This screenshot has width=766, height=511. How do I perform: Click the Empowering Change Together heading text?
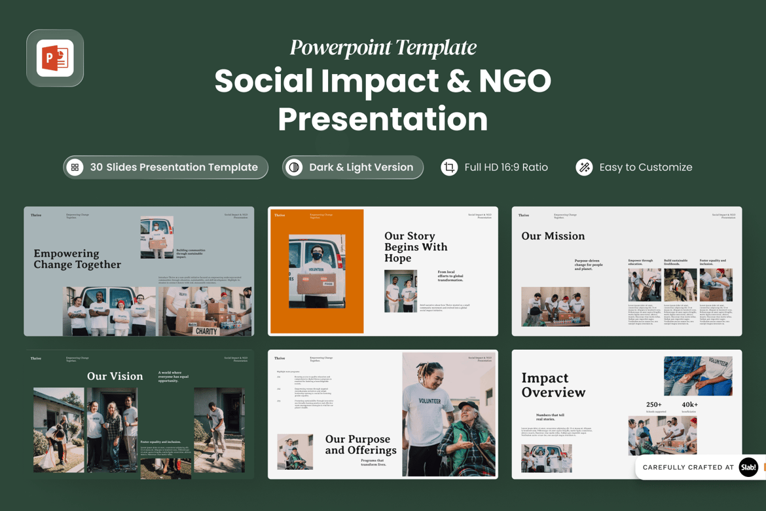pyautogui.click(x=77, y=259)
